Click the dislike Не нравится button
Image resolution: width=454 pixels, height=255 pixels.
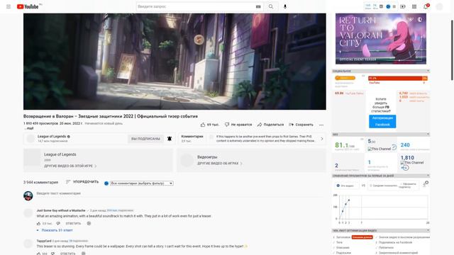pyautogui.click(x=238, y=125)
